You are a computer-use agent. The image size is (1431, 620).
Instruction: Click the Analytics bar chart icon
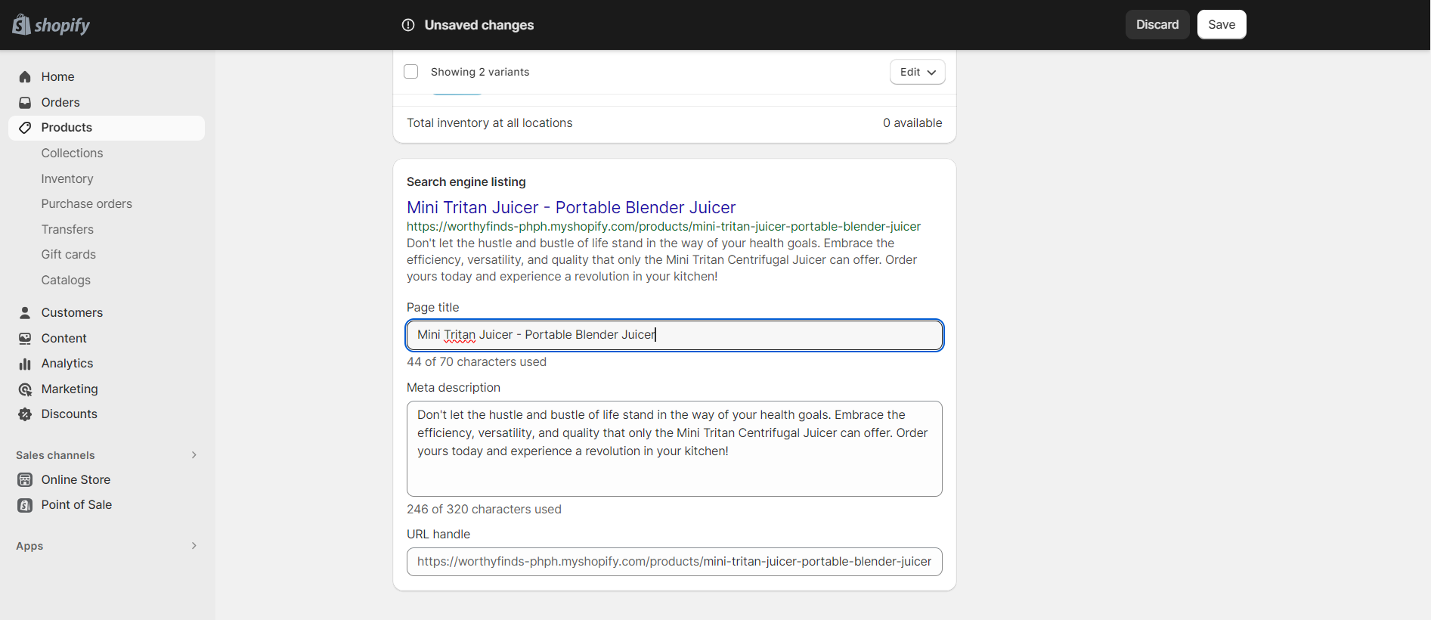[x=25, y=364]
